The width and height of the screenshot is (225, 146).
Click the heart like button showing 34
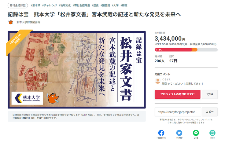210,94
